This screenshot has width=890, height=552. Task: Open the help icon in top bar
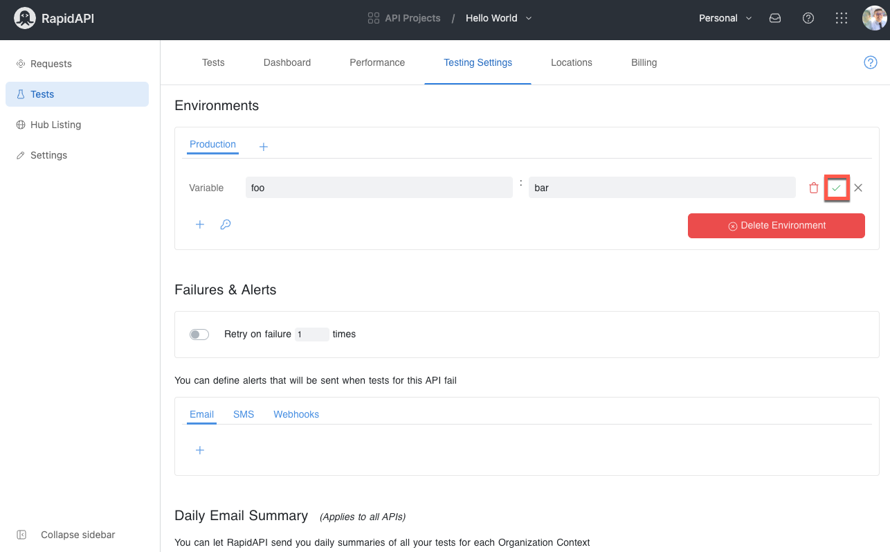pos(808,19)
